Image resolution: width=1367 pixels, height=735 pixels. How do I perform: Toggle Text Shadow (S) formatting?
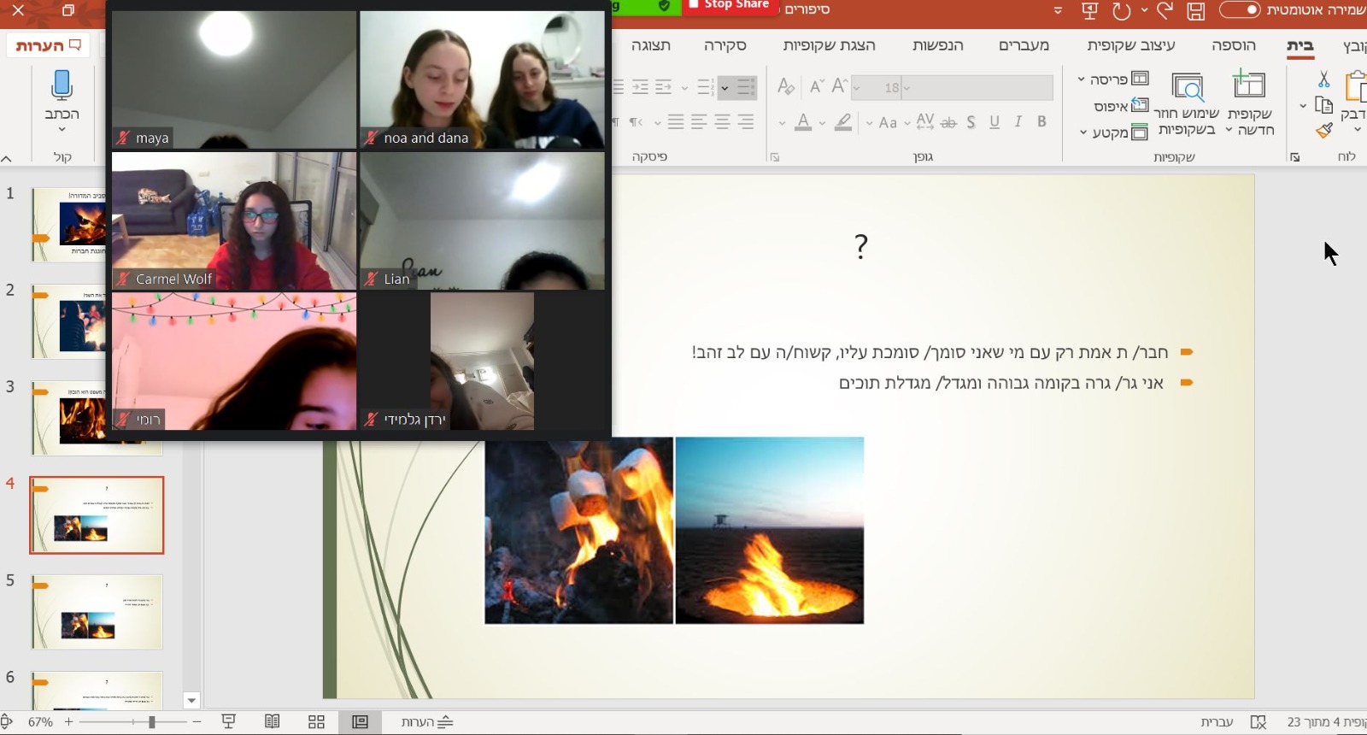coord(971,122)
